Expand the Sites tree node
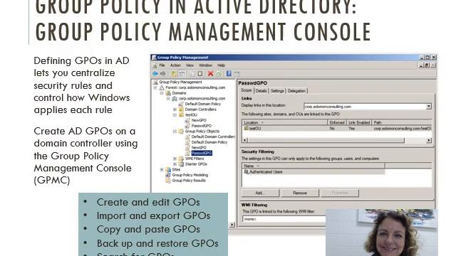This screenshot has height=256, width=456. click(x=162, y=170)
